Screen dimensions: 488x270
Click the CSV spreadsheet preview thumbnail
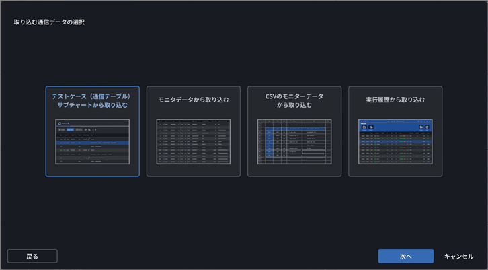[294, 141]
